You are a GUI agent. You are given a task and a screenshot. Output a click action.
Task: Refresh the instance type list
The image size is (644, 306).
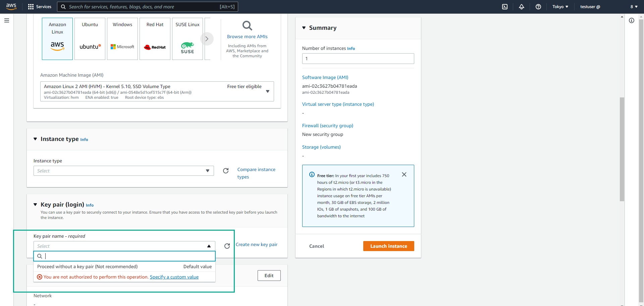click(x=226, y=171)
